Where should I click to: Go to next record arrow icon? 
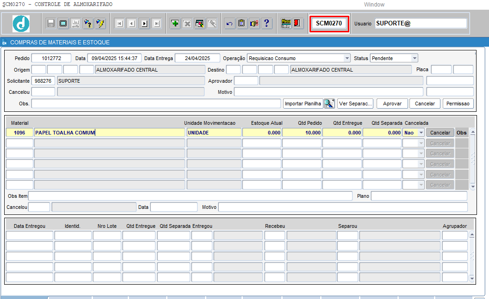click(144, 24)
